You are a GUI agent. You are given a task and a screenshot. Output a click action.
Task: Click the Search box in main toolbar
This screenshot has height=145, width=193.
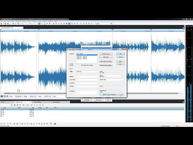tap(103, 24)
